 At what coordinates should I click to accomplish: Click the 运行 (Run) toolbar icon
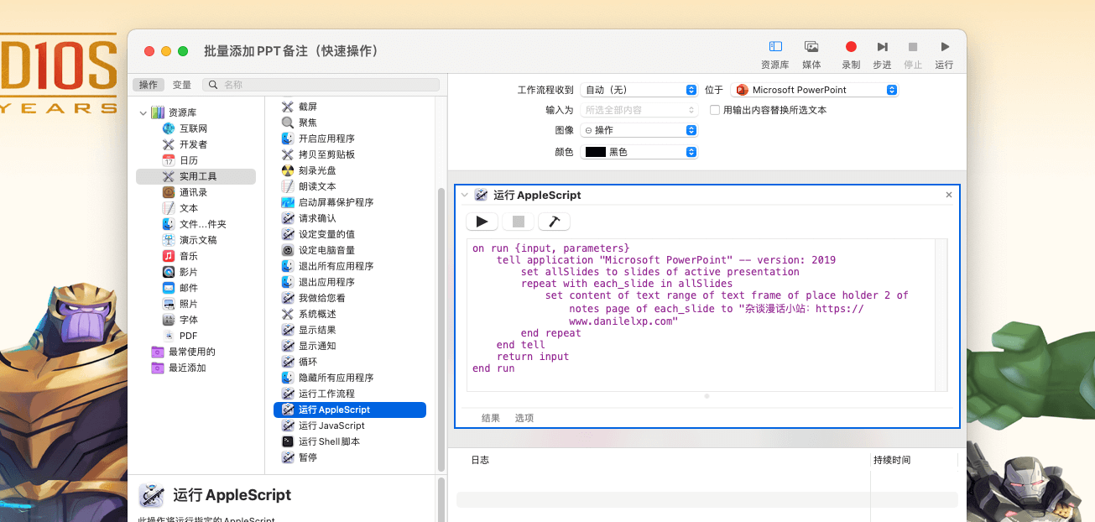(944, 47)
